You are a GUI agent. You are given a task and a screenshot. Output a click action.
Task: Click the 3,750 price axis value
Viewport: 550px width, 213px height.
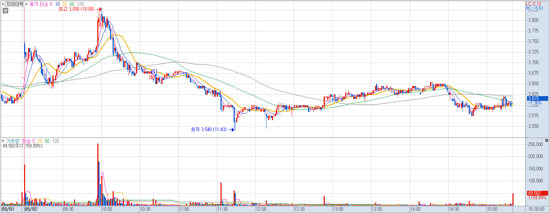(x=534, y=41)
